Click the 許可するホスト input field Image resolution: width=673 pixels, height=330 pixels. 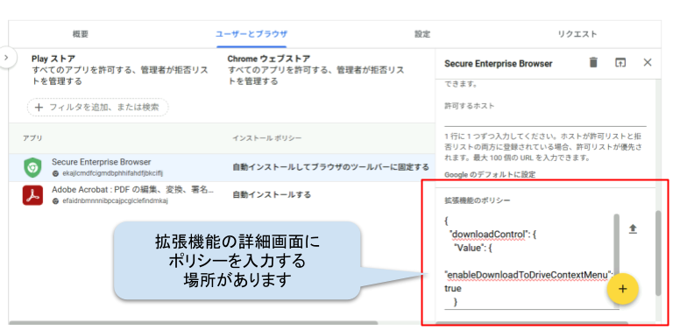tap(545, 120)
